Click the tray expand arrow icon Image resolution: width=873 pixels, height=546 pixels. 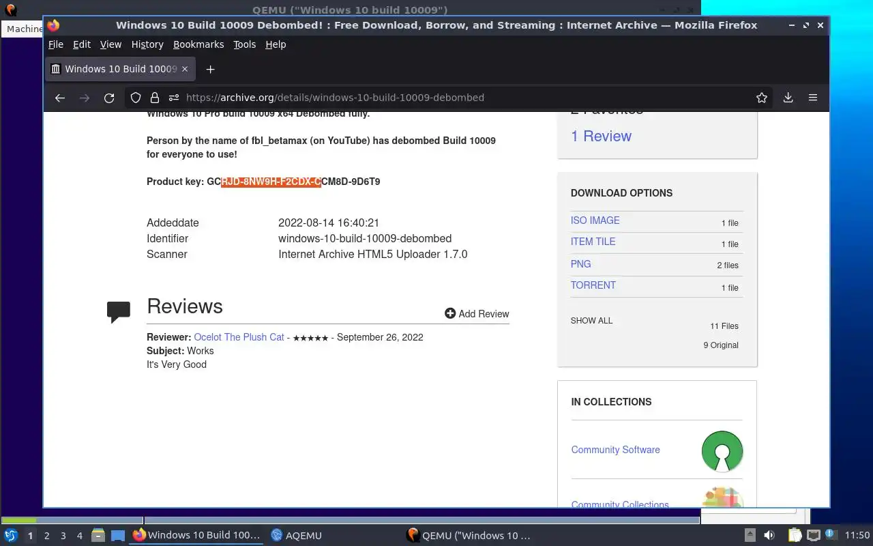(750, 536)
